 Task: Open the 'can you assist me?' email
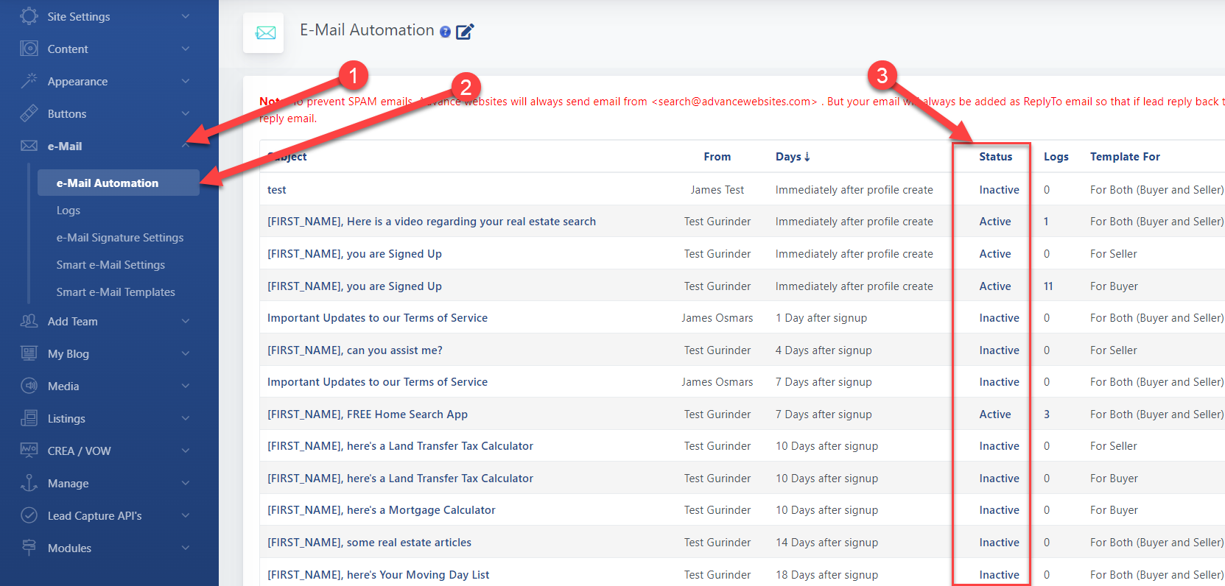[355, 350]
